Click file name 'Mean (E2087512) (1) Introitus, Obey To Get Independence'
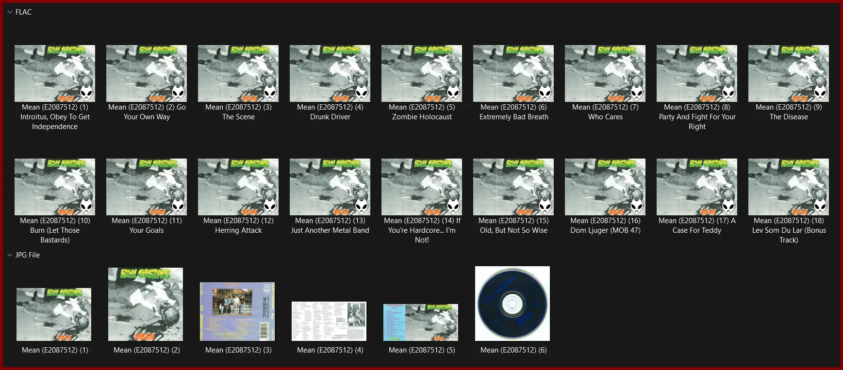 coord(55,117)
